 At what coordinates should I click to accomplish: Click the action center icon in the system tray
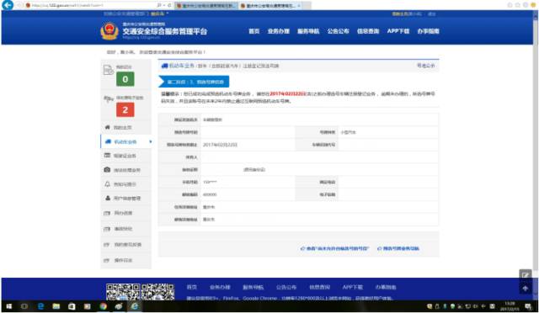point(528,306)
